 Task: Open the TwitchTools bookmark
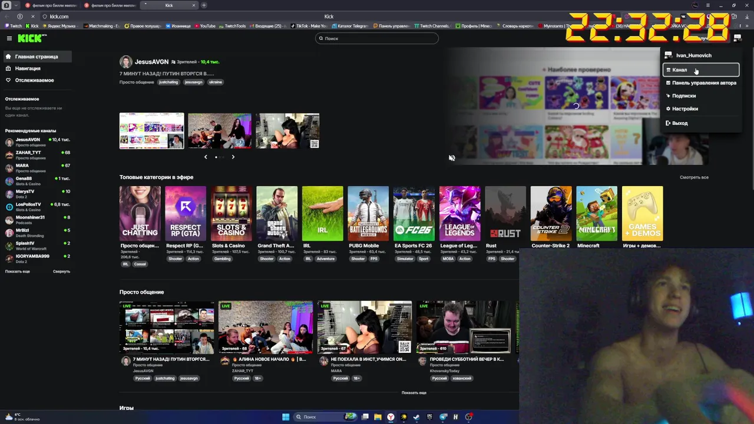pos(232,26)
